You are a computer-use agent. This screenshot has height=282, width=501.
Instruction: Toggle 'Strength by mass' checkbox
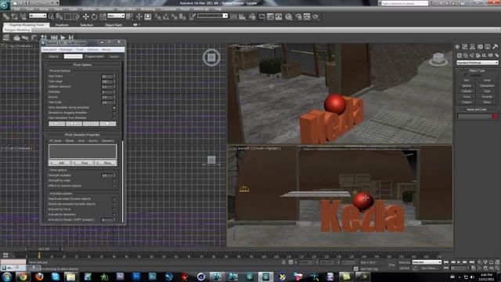click(x=114, y=181)
